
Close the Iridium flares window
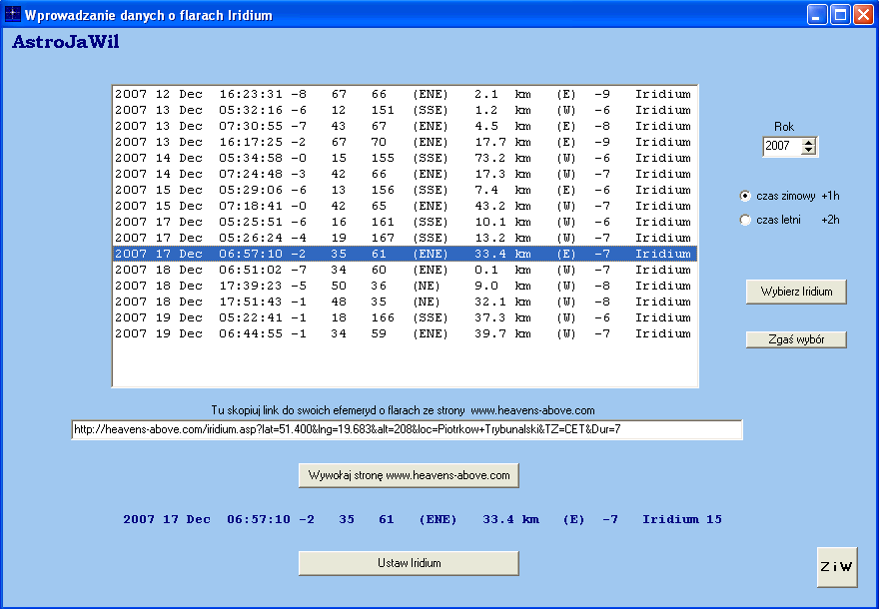click(x=863, y=15)
